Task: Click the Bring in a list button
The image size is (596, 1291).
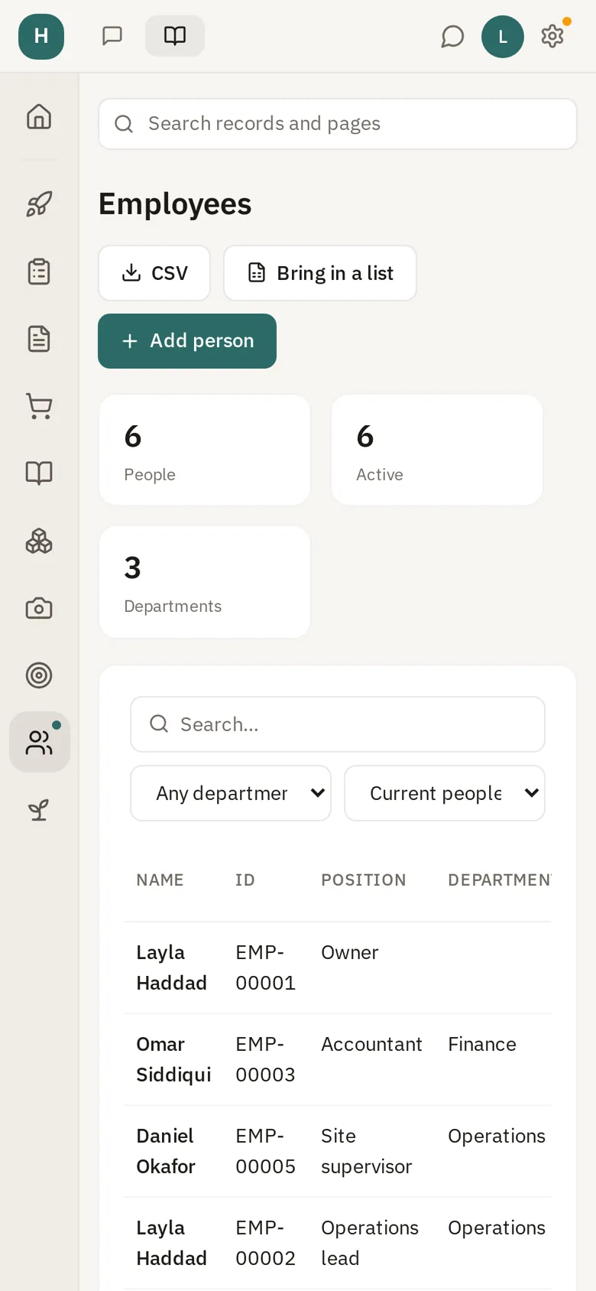Action: (x=320, y=273)
